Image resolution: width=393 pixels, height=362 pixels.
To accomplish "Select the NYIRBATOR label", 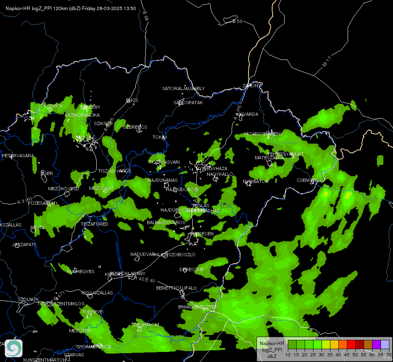I will pos(256,181).
